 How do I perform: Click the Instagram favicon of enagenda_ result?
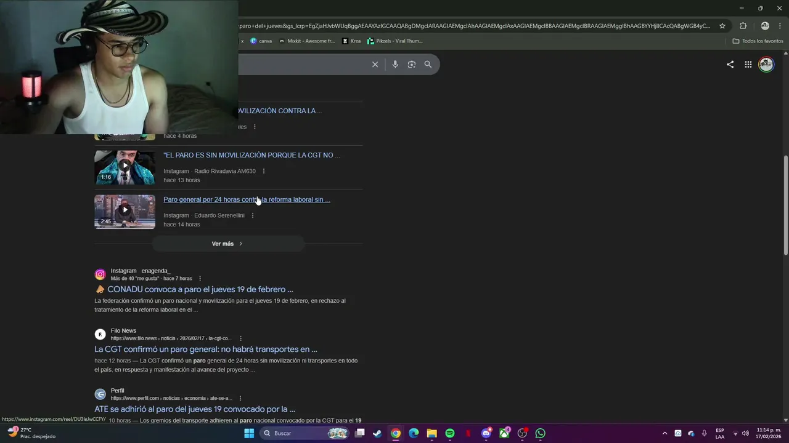100,274
